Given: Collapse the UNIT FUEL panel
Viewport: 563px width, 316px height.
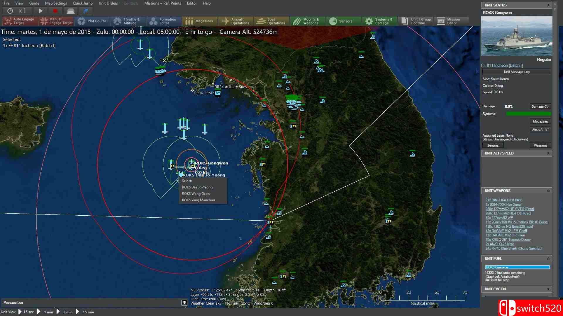Looking at the screenshot, I should point(548,258).
